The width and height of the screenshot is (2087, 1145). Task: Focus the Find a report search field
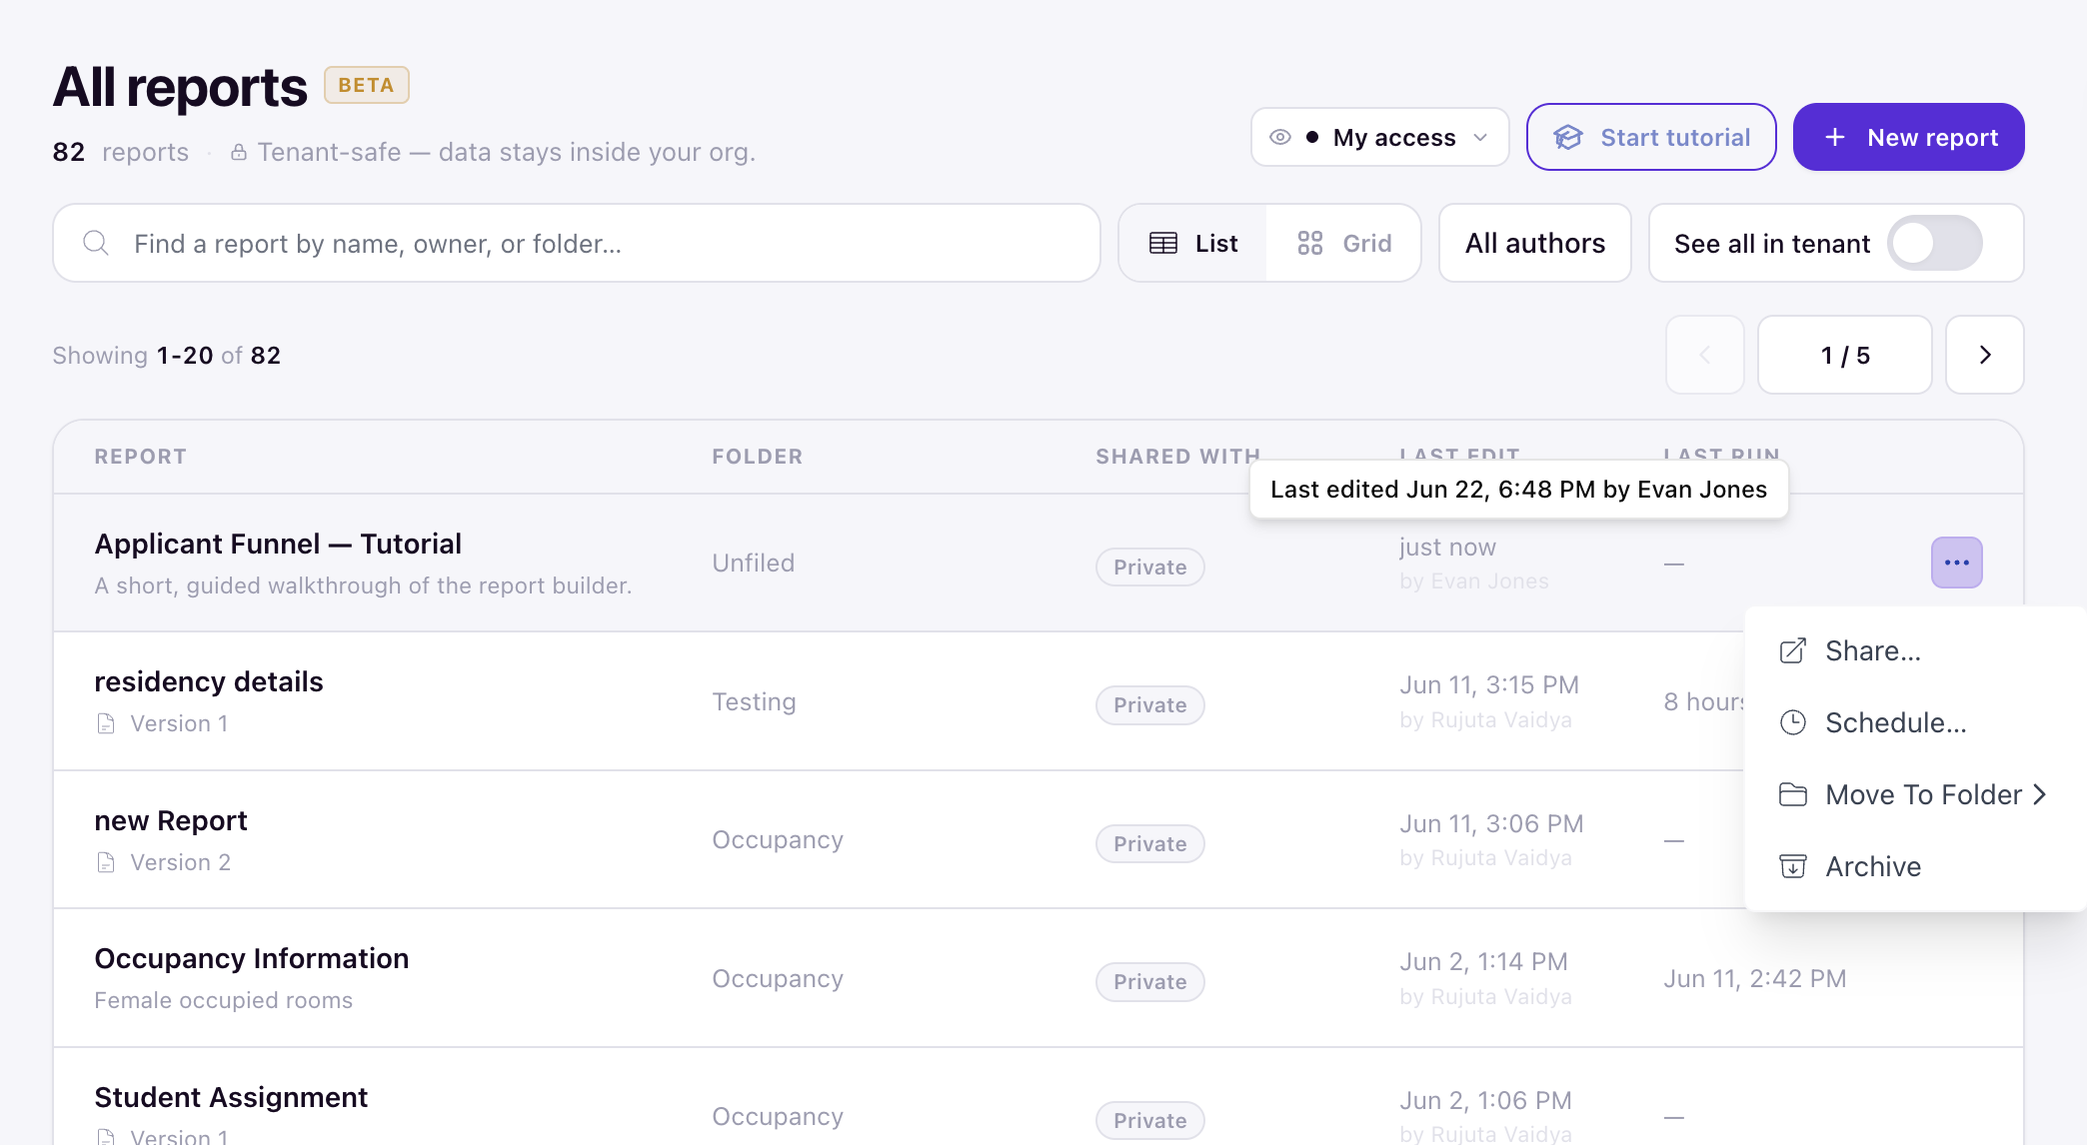pos(577,243)
